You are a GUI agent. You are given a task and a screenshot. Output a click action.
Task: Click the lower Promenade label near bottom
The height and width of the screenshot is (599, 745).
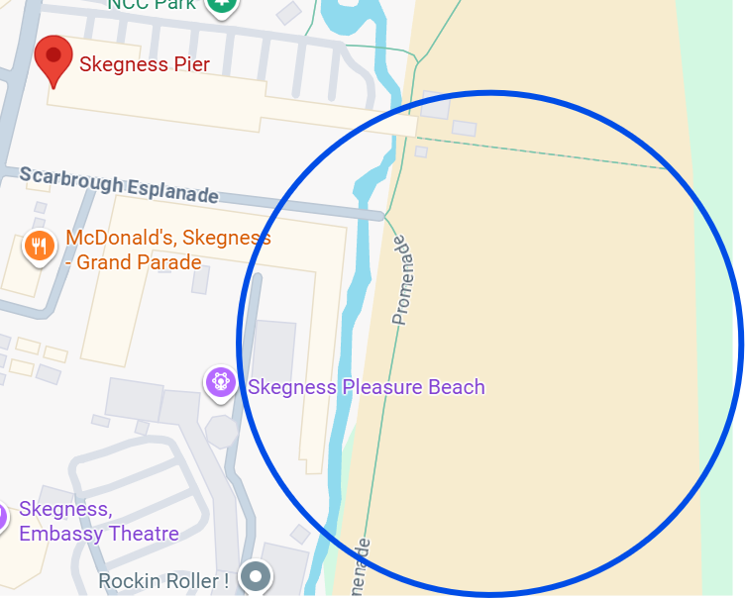(363, 567)
